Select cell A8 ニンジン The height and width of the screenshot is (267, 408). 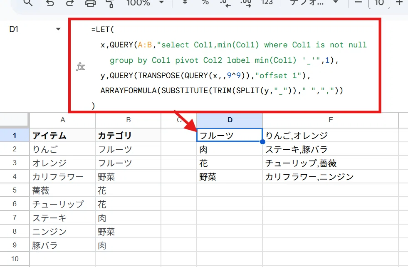62,231
